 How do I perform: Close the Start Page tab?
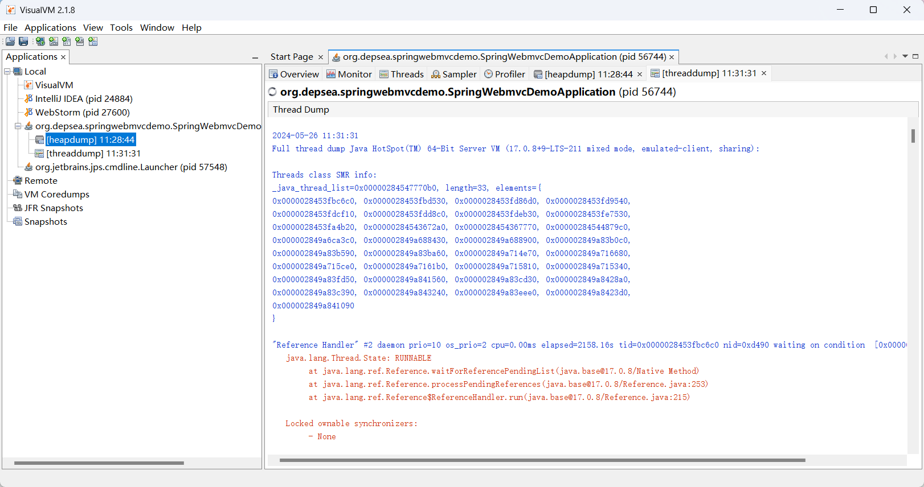pyautogui.click(x=321, y=57)
